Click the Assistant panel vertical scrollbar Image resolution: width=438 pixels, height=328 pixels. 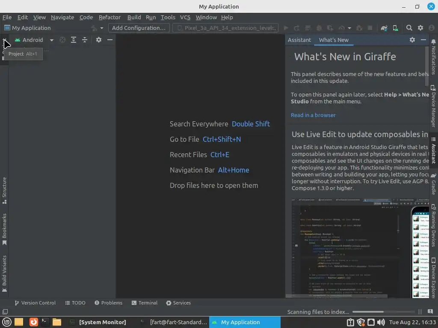[x=426, y=66]
